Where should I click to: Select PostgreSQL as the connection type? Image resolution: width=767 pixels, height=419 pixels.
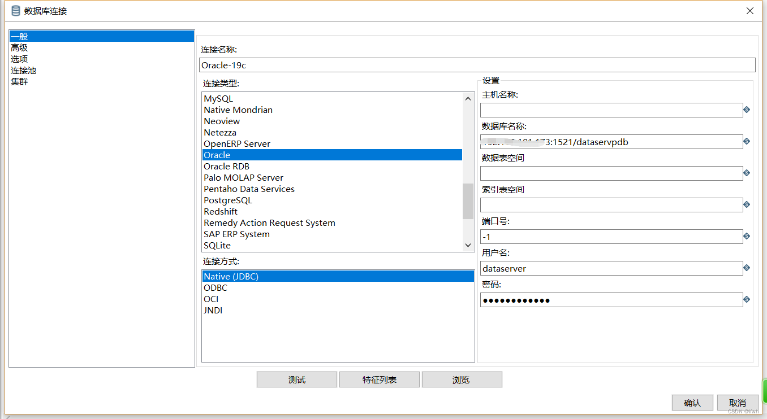pos(228,200)
